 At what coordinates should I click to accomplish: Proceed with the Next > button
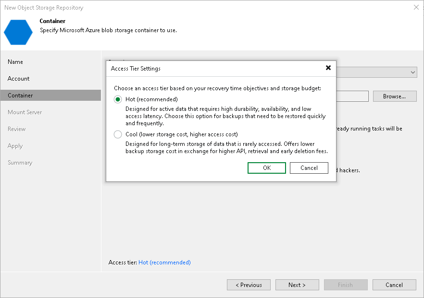pyautogui.click(x=297, y=285)
